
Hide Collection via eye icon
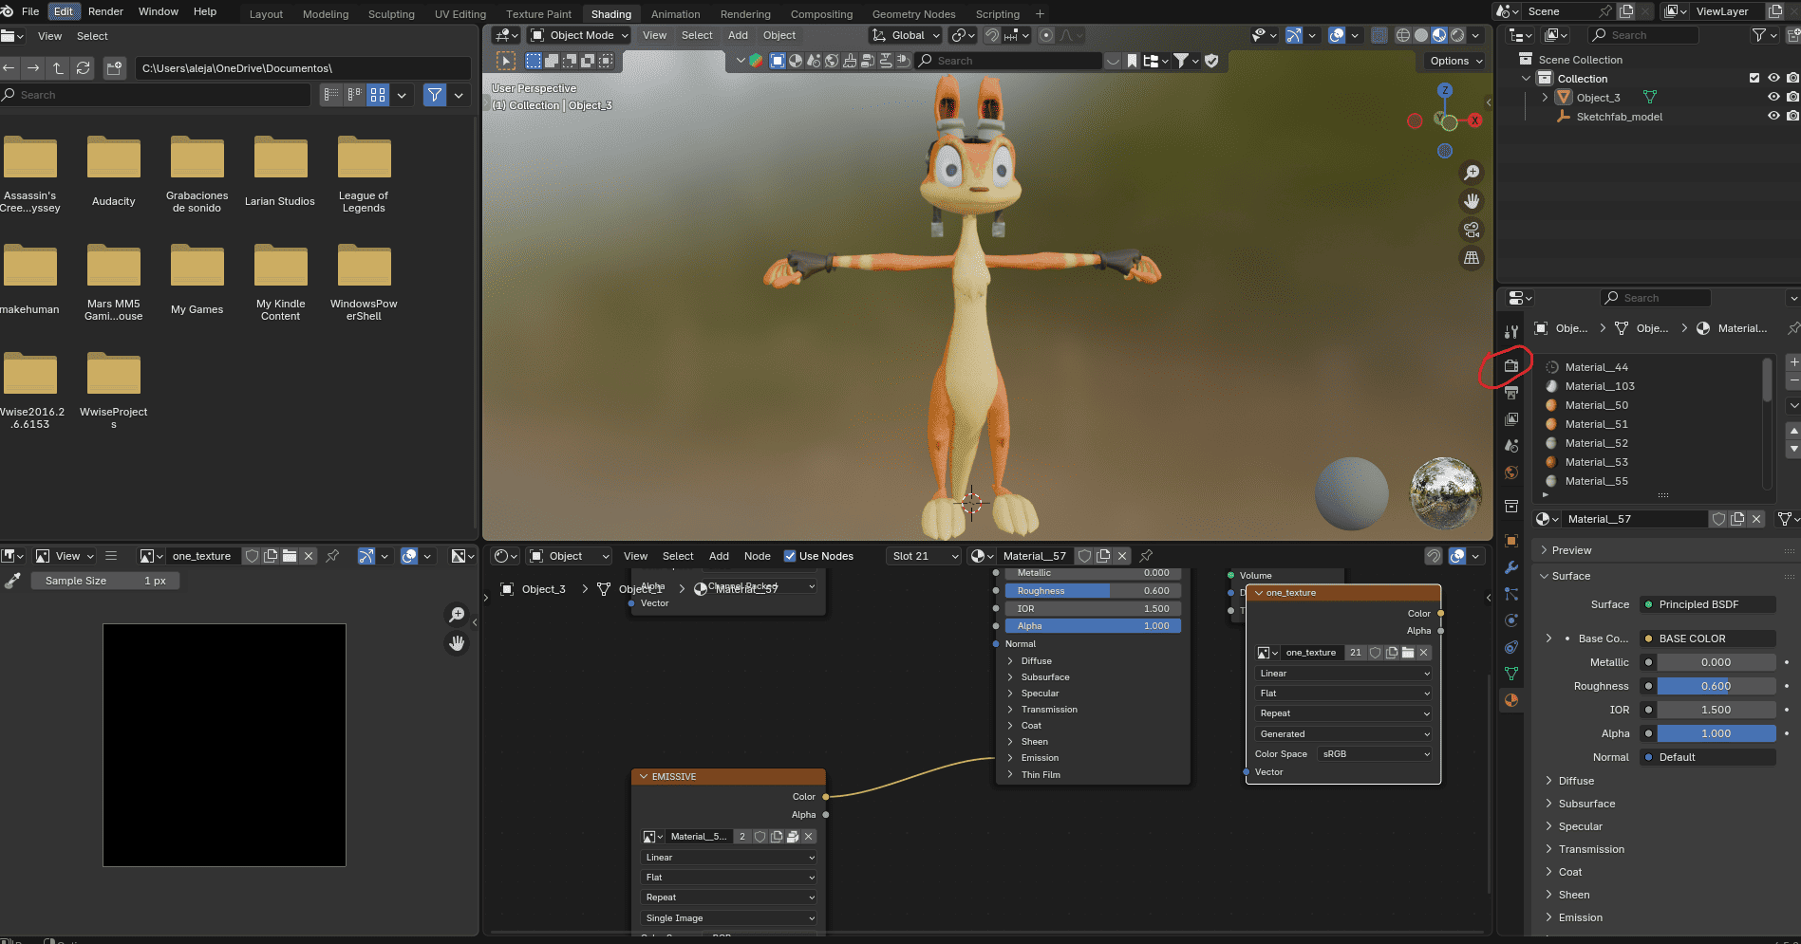click(x=1773, y=78)
